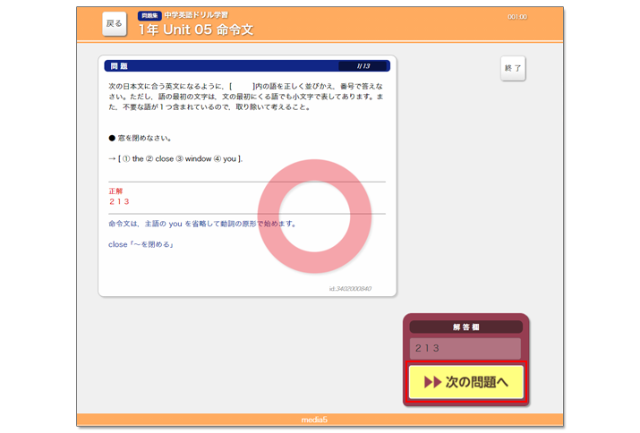Click the word choice ① the
Viewport: 640px width, 433px height.
pyautogui.click(x=133, y=158)
